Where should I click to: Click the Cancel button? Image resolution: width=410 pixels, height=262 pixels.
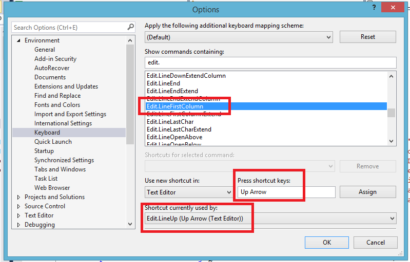pyautogui.click(x=375, y=243)
